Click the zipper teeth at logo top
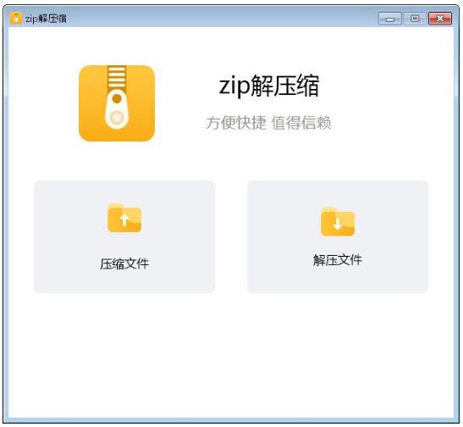The image size is (463, 427). click(x=117, y=77)
